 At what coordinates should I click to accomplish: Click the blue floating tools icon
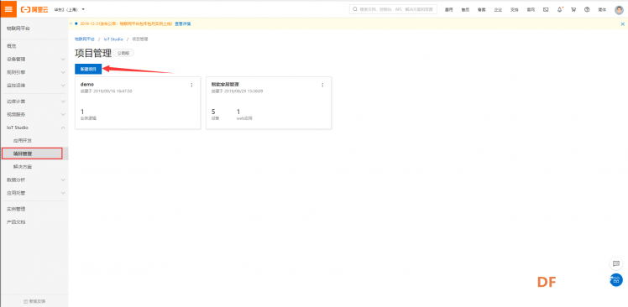[x=616, y=279]
